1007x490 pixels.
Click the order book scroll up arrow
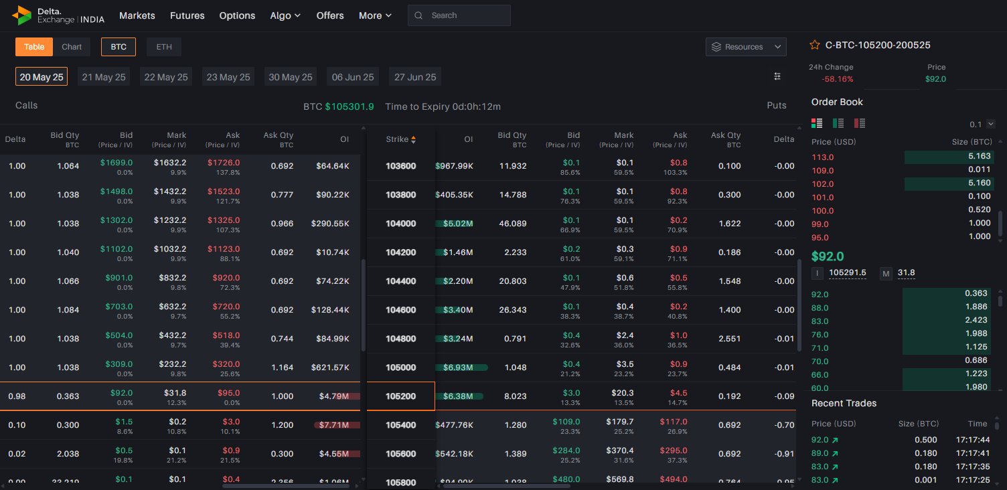pyautogui.click(x=1001, y=141)
